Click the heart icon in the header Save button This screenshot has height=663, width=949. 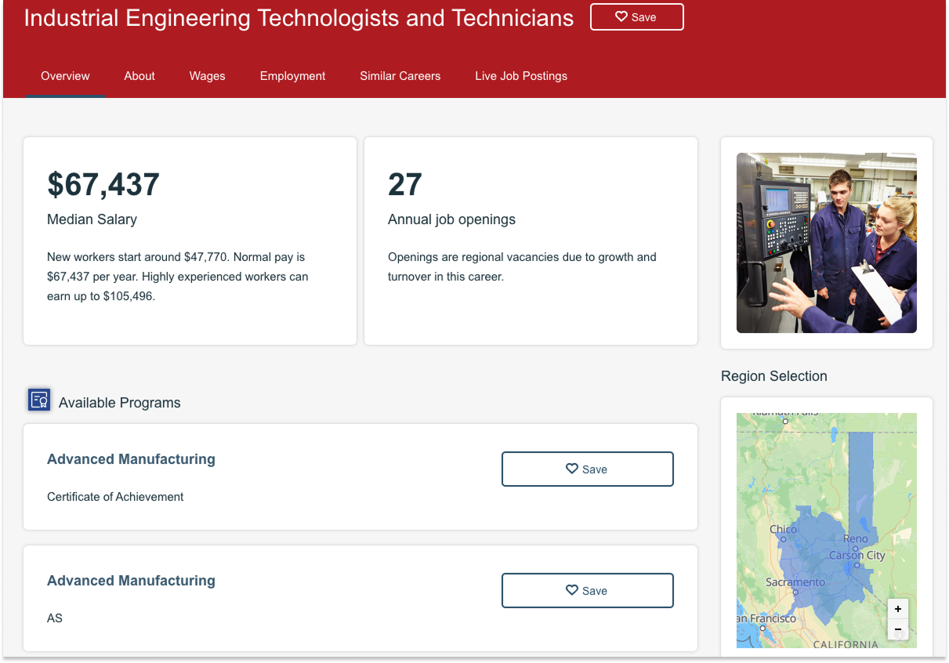point(621,16)
